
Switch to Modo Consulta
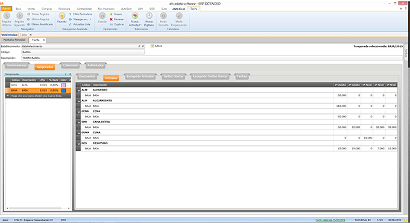[163, 20]
